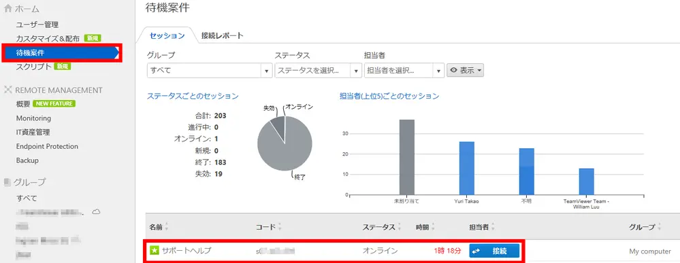Switch to the セッション tab
Viewport: 680px width, 263px height.
pyautogui.click(x=167, y=35)
